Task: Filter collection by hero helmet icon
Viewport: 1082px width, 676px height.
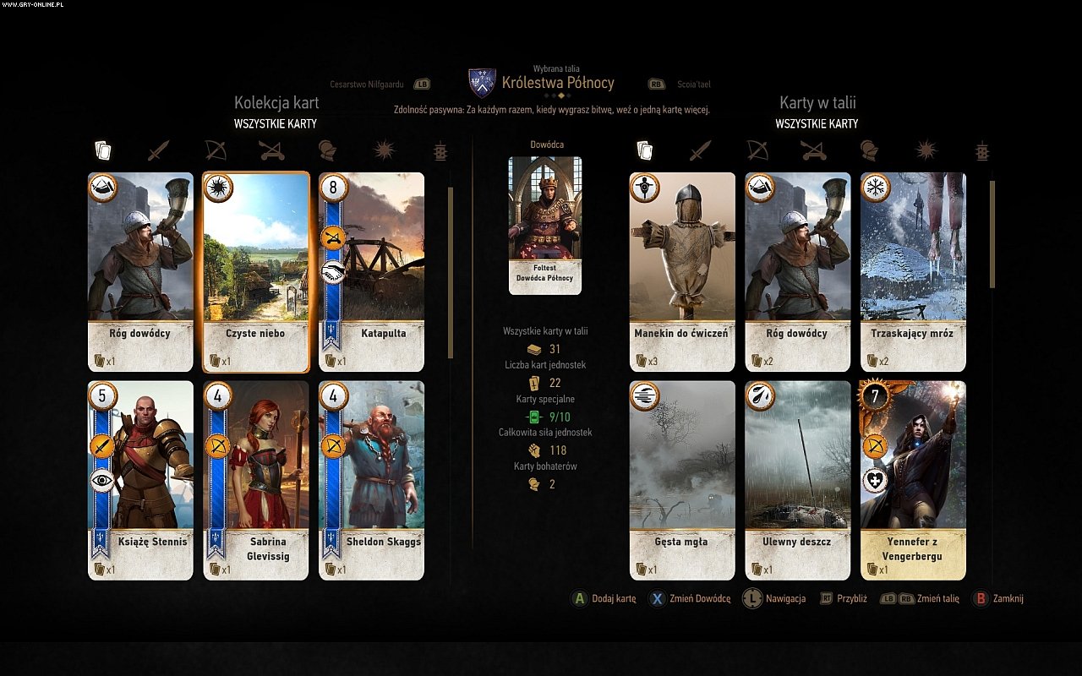Action: pyautogui.click(x=327, y=151)
